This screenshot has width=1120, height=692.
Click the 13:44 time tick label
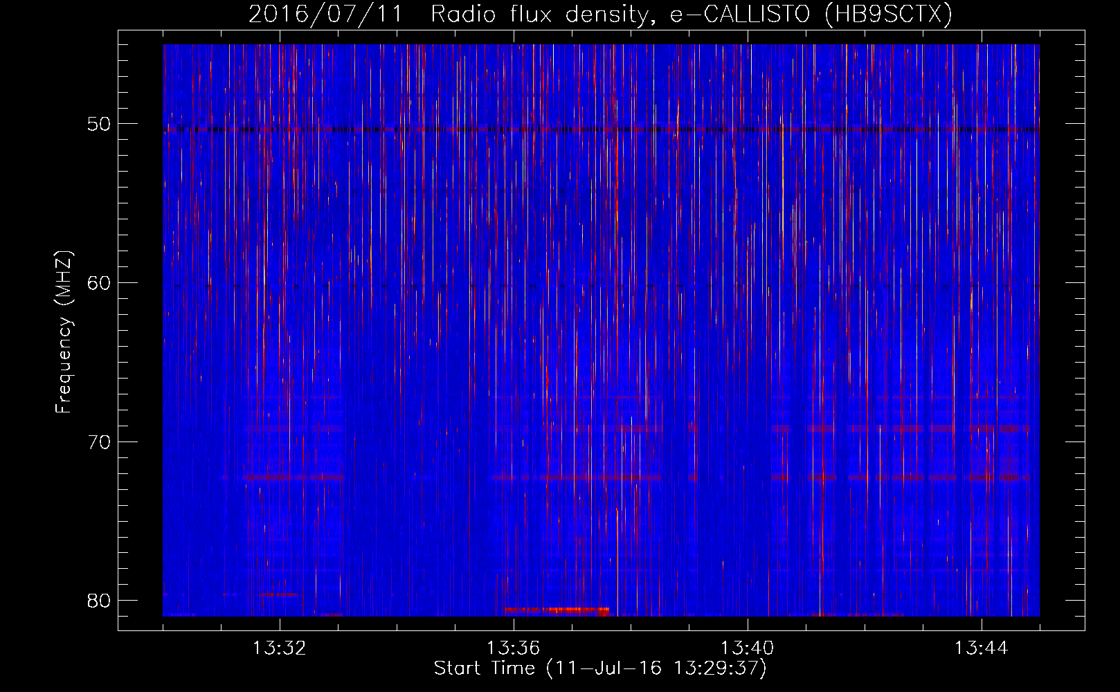[x=982, y=648]
